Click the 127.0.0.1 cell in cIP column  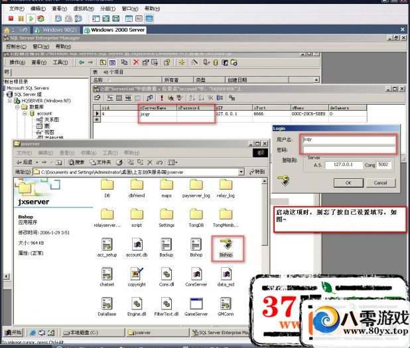(x=234, y=114)
